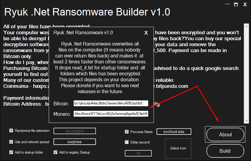Click the 'Monero:' label in the dialog
This screenshot has height=161, width=251.
[x=62, y=114]
